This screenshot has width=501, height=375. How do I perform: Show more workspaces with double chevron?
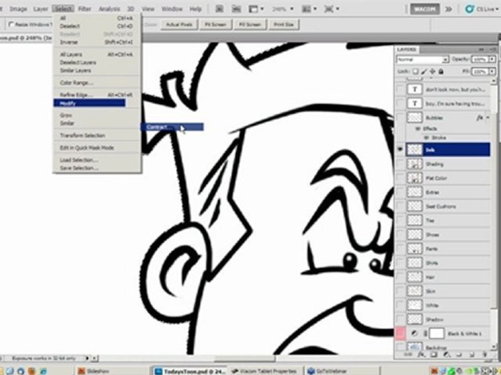(449, 9)
